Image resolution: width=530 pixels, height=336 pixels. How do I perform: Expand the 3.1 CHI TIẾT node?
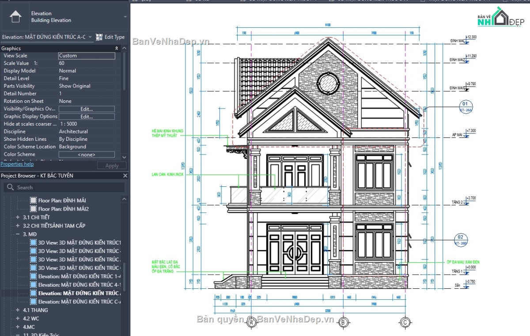click(18, 217)
